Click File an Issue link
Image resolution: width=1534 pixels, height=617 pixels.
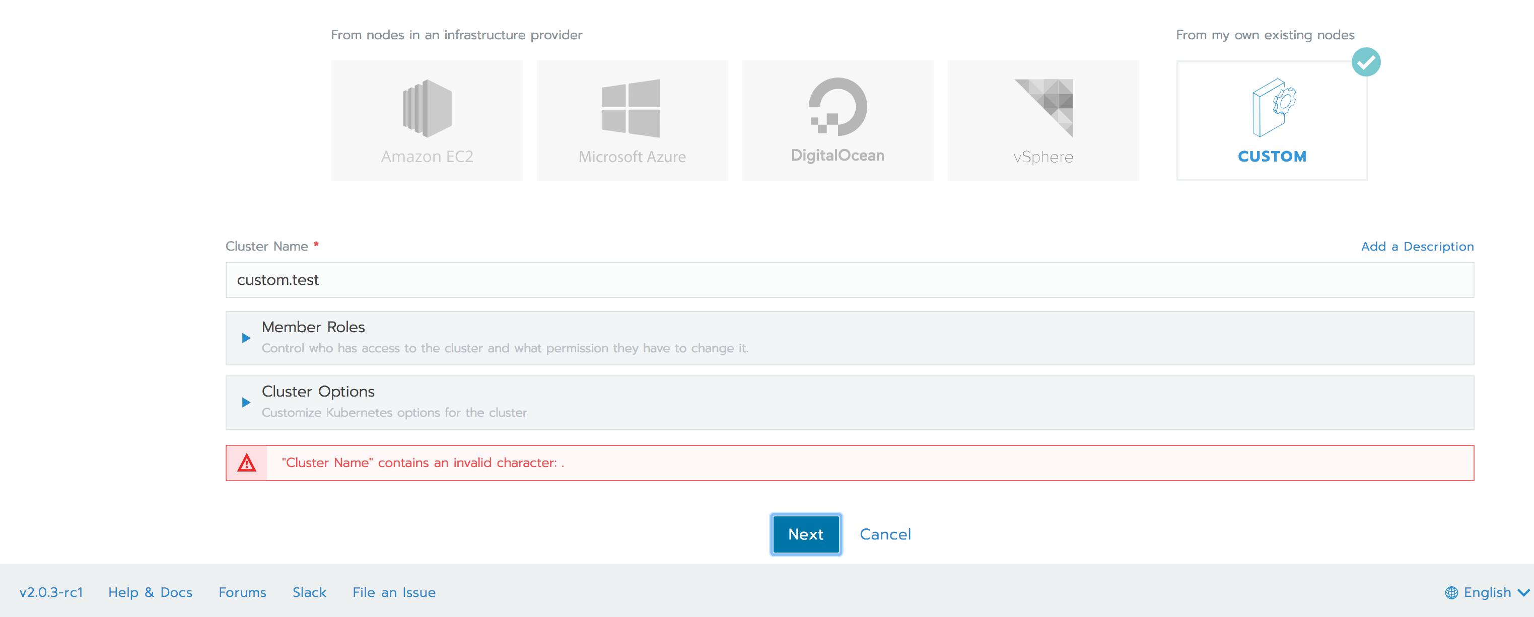394,593
